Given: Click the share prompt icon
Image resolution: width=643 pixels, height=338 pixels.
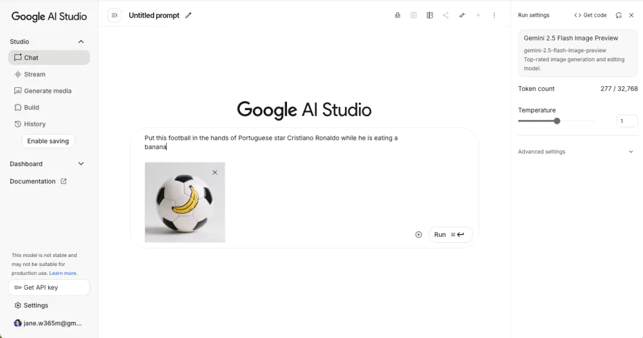Looking at the screenshot, I should point(446,15).
